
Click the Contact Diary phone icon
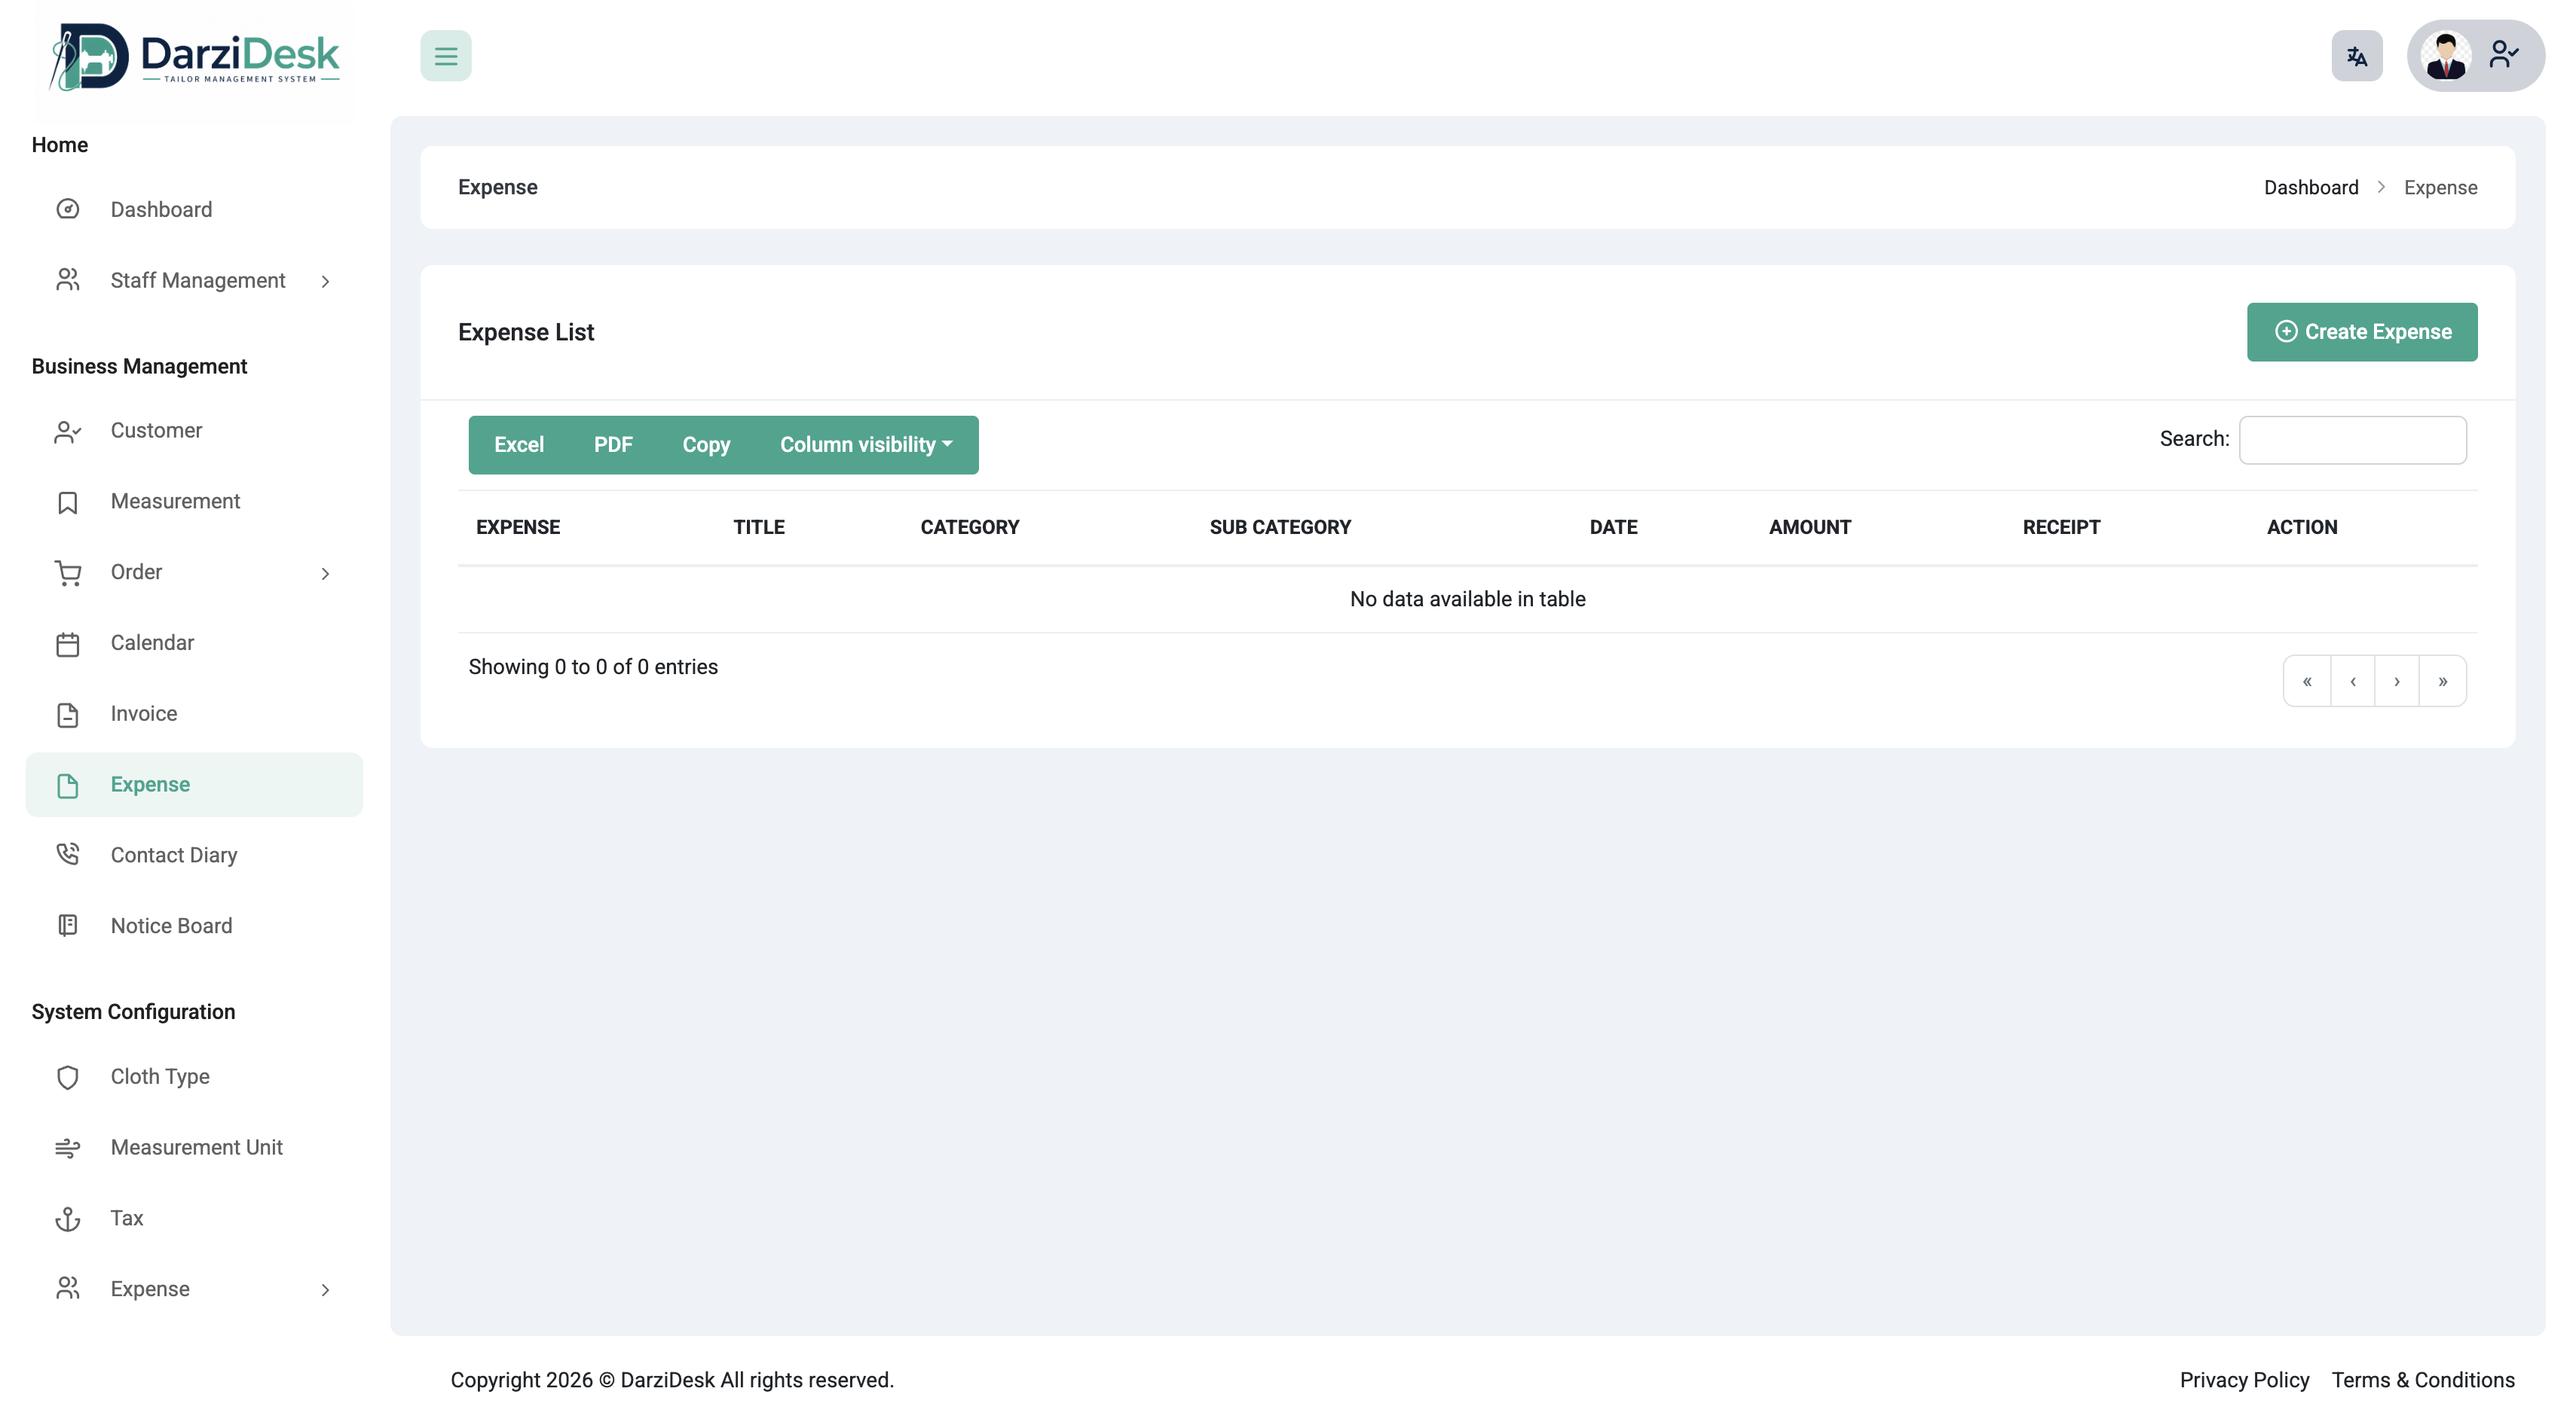pyautogui.click(x=67, y=856)
